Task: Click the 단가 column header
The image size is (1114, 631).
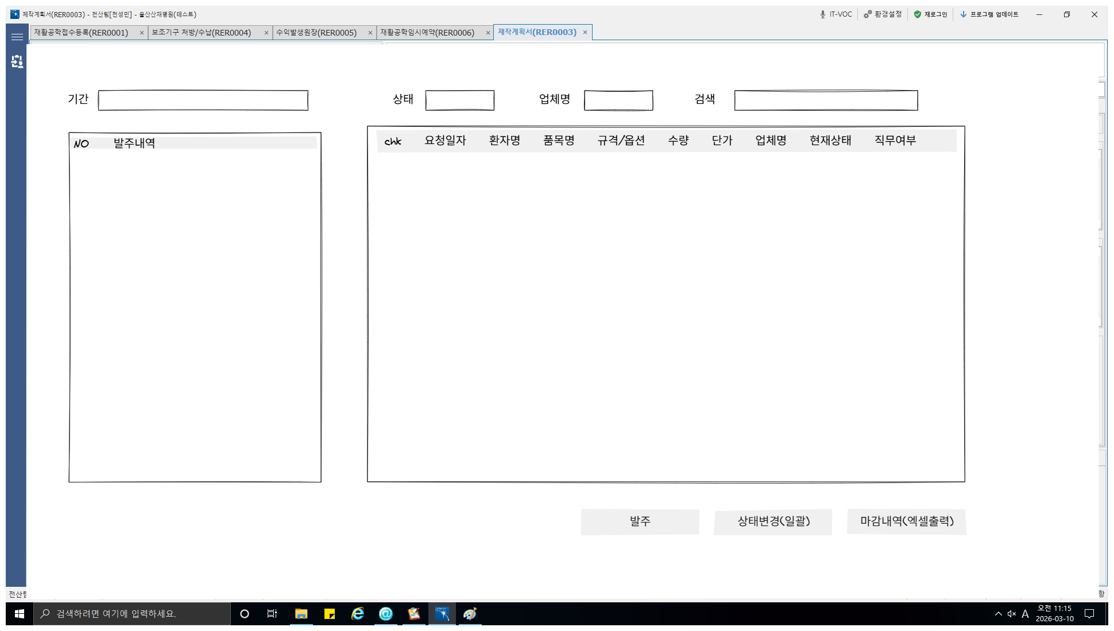Action: 722,141
